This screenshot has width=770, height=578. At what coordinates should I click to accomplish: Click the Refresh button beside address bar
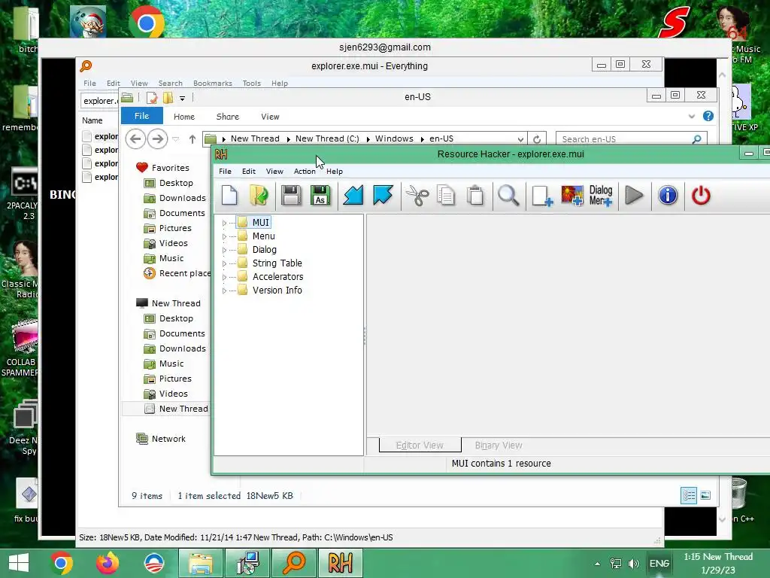(x=537, y=139)
